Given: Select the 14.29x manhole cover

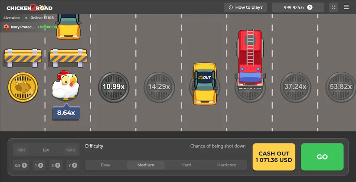Looking at the screenshot, I should [x=159, y=87].
